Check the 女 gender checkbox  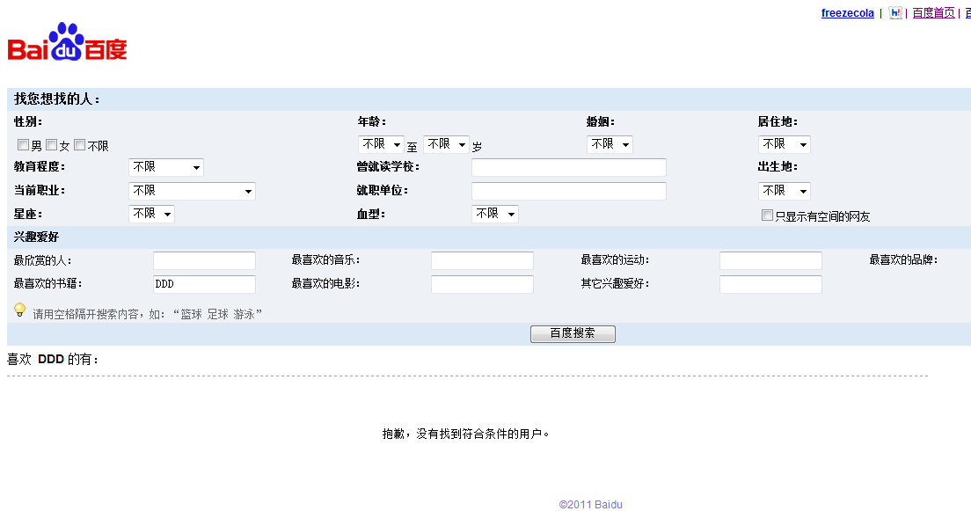click(51, 145)
